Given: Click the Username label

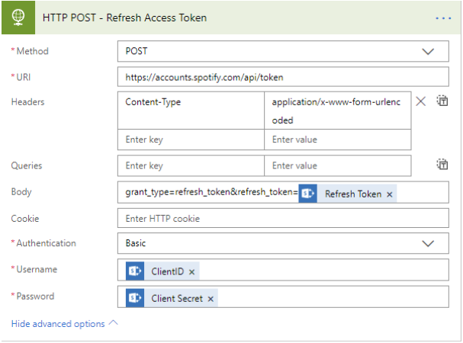Looking at the screenshot, I should (37, 269).
